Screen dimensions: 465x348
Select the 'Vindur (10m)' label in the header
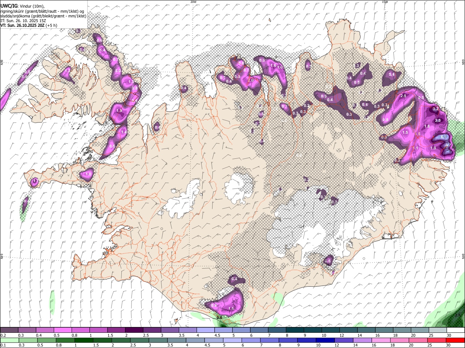32,6
